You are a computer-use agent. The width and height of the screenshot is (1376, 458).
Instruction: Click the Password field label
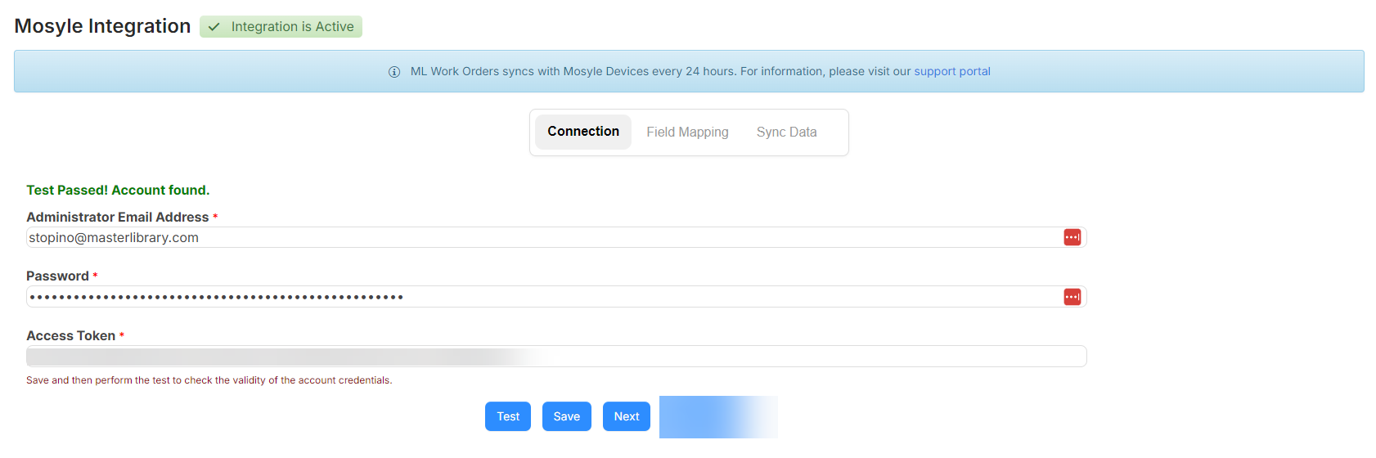click(58, 276)
